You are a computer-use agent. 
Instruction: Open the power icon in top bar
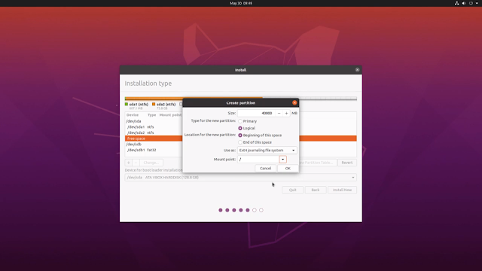(x=471, y=3)
